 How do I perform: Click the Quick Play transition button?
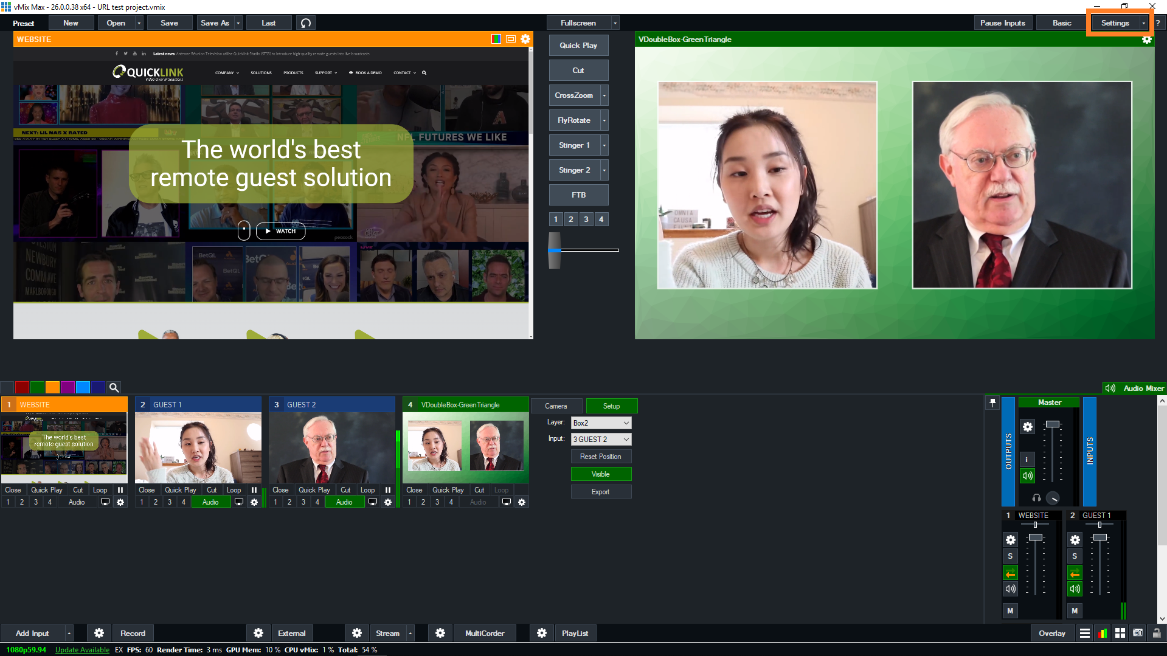pyautogui.click(x=578, y=46)
